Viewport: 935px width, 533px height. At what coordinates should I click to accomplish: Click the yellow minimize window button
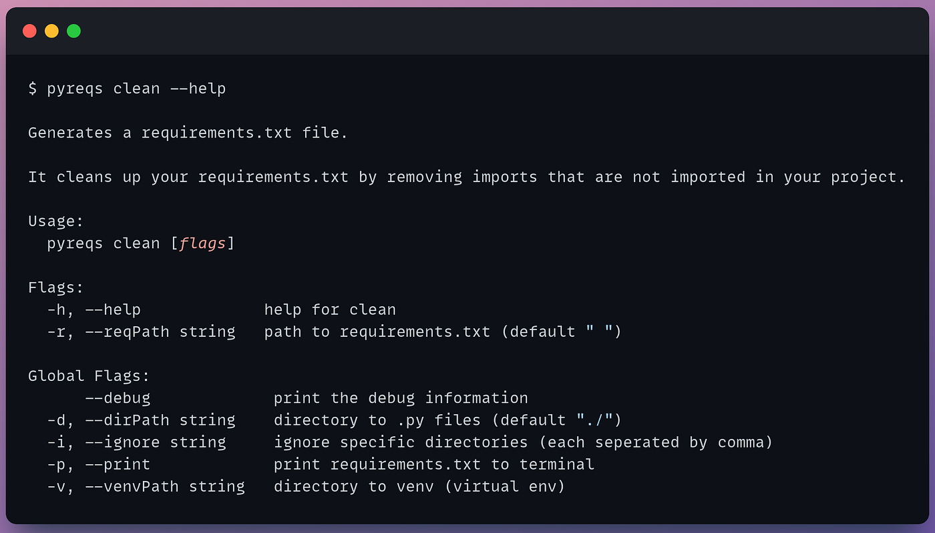point(51,31)
